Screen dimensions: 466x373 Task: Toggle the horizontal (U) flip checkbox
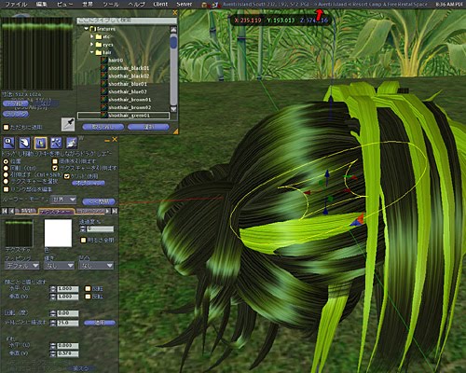[x=88, y=289]
